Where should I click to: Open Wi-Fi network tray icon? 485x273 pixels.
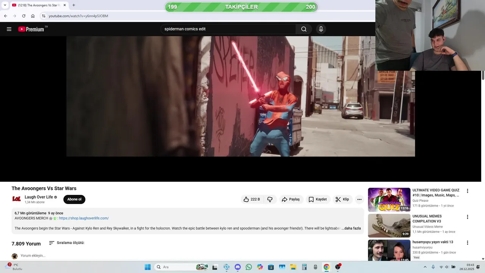click(441, 267)
